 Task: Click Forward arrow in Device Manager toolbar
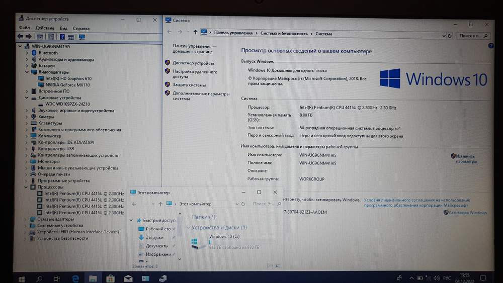[x=29, y=37]
